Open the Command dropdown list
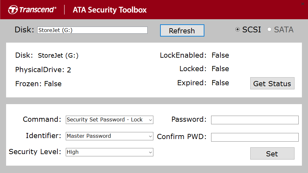The image size is (308, 173). coord(109,119)
